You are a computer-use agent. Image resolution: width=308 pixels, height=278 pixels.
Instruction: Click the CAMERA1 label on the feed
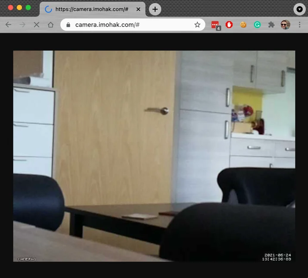click(x=27, y=259)
